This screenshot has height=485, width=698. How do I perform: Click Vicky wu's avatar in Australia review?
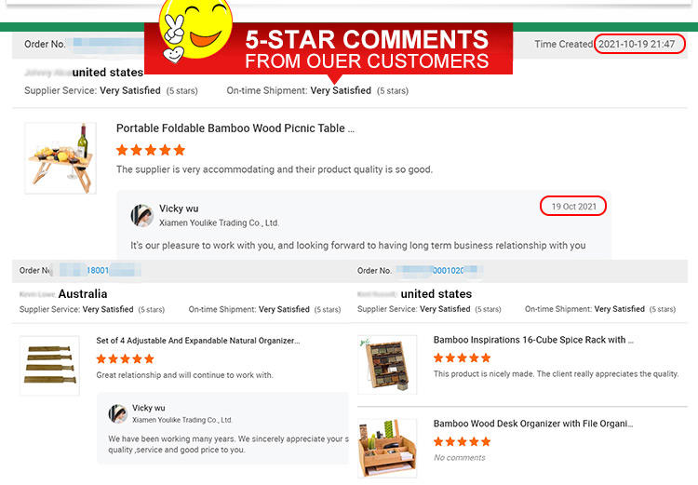(118, 413)
